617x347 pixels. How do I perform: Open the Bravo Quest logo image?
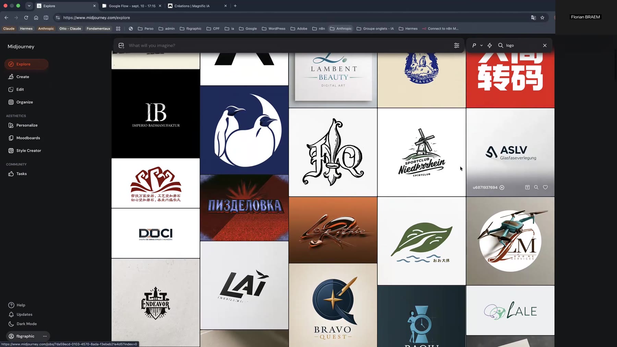coord(333,305)
